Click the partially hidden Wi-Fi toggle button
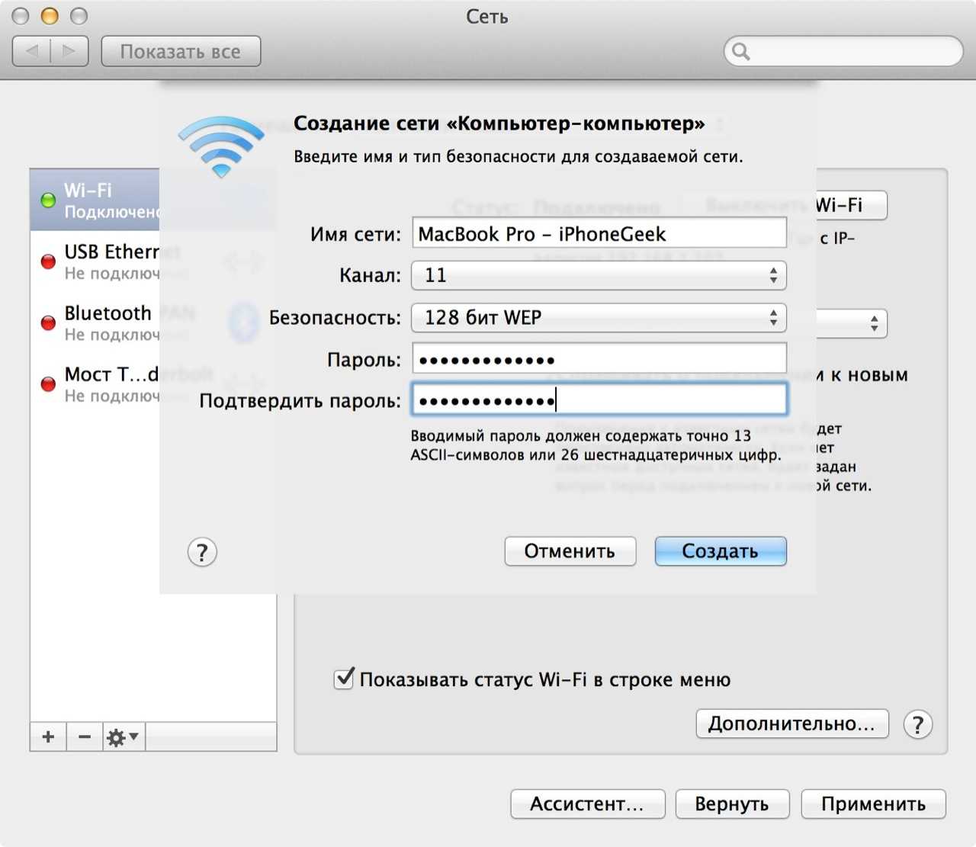The image size is (976, 847). (x=851, y=205)
